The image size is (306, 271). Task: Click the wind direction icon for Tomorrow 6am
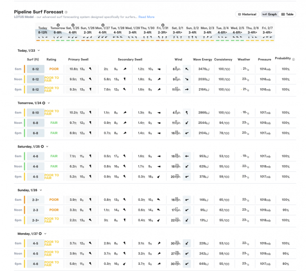tap(187, 112)
